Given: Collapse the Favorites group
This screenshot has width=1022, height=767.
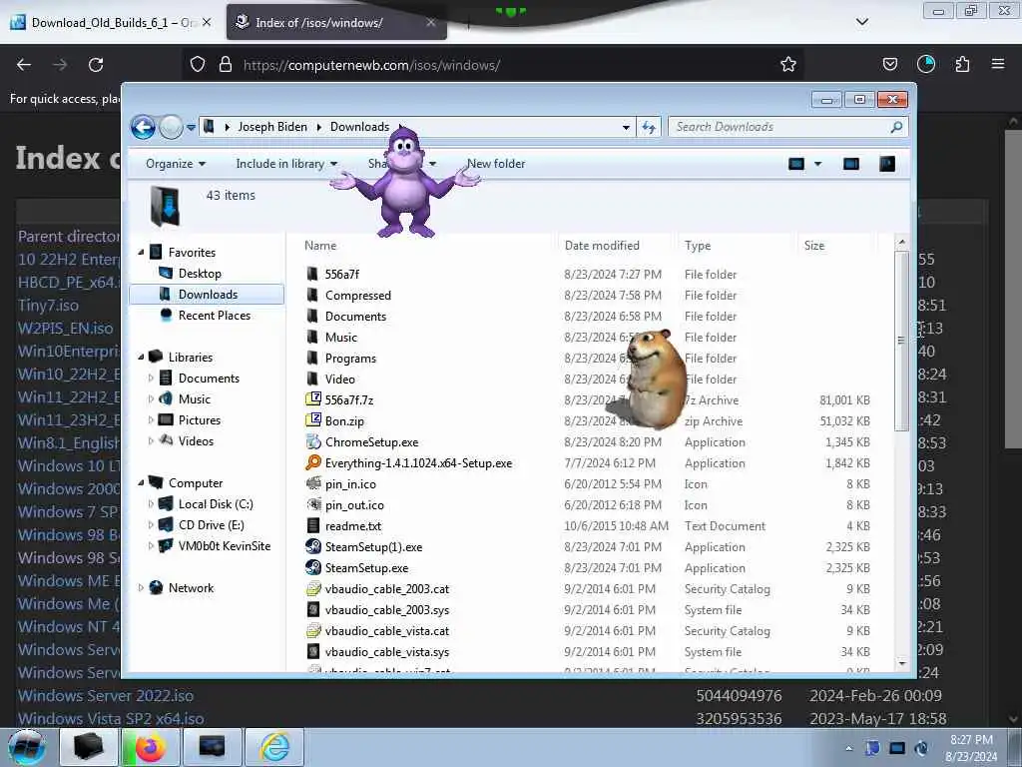Looking at the screenshot, I should 141,252.
